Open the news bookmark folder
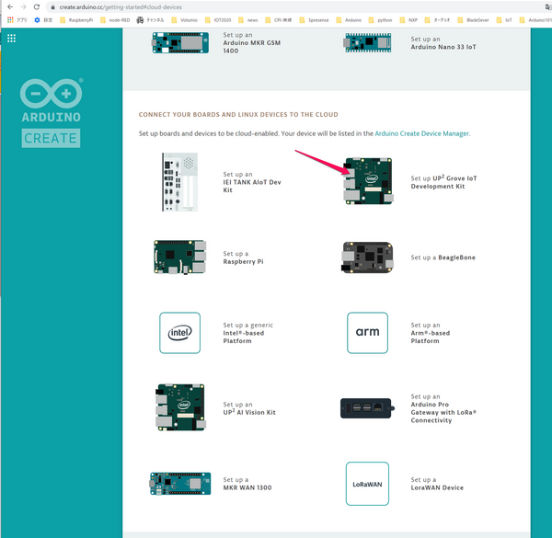Viewport: 552px width, 538px height. point(248,20)
